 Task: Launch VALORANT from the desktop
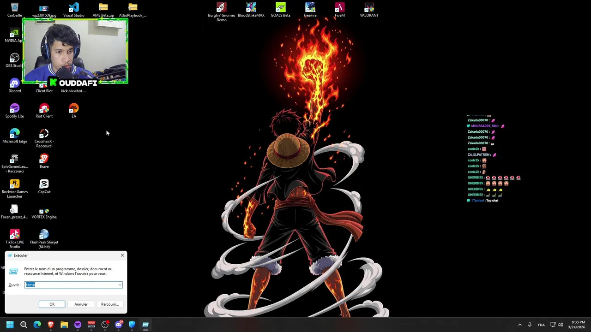tap(369, 10)
